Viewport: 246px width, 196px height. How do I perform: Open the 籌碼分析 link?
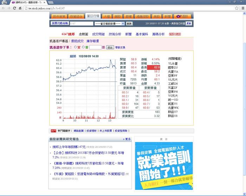click(x=158, y=34)
